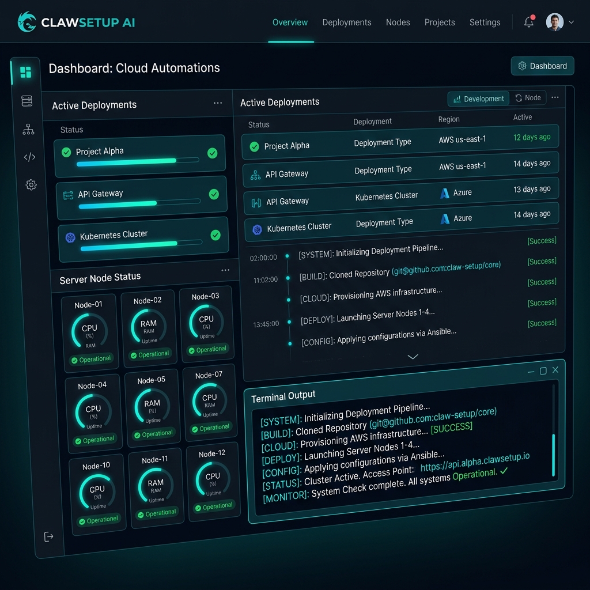Click Node-12 Operational status badge

[x=214, y=507]
